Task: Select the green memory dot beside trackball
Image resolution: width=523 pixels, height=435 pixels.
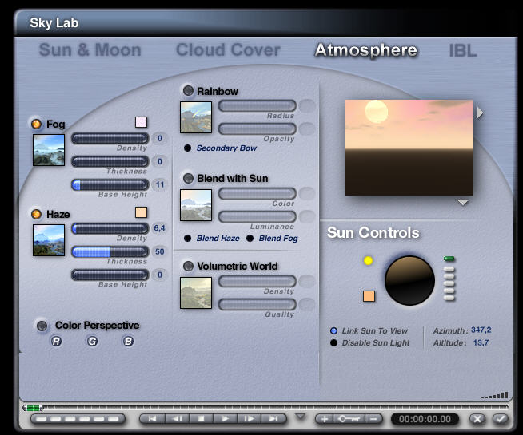Action: coord(449,259)
